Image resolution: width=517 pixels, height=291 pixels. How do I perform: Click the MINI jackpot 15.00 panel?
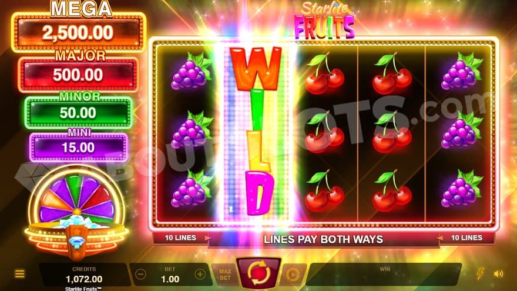(79, 147)
